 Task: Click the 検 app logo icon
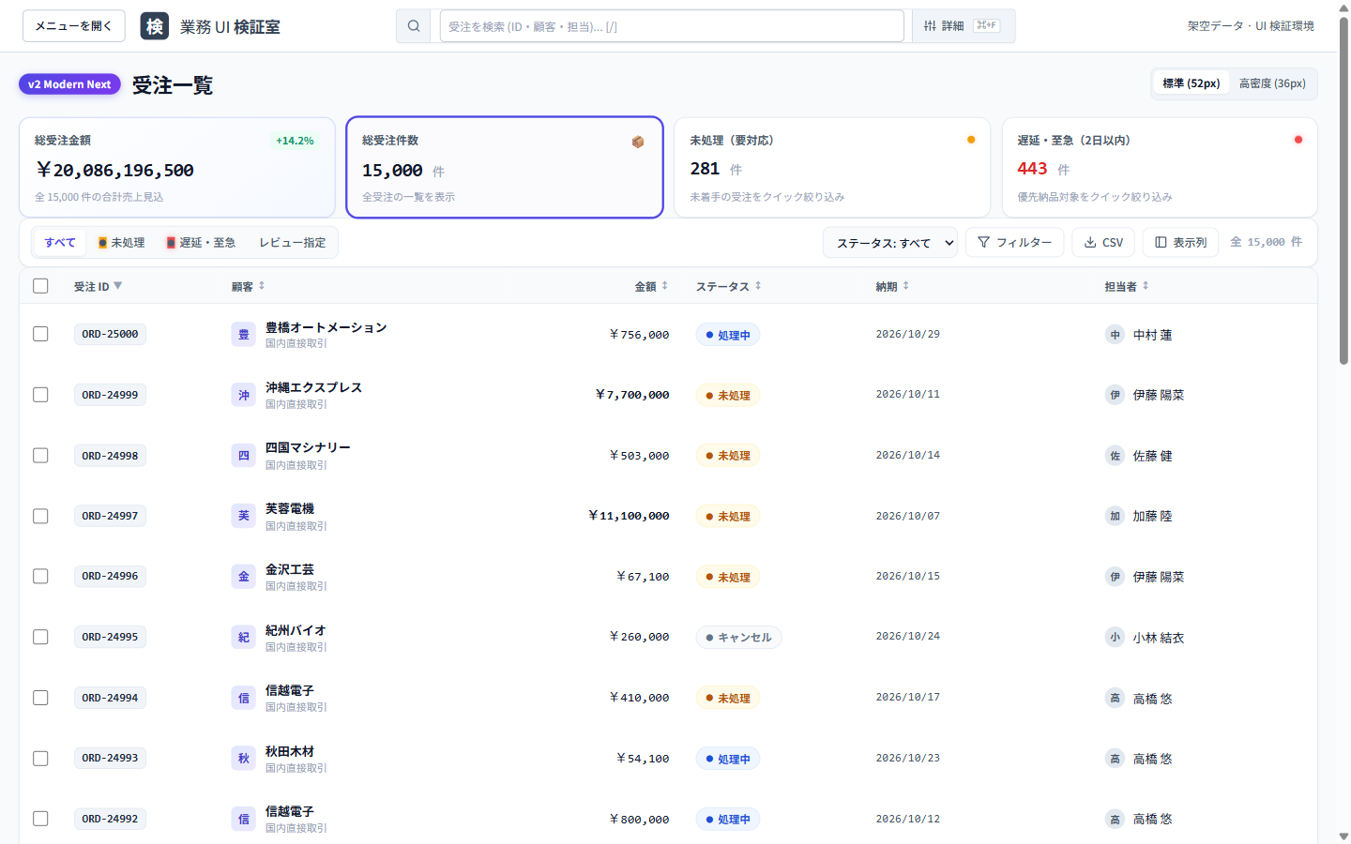[155, 26]
